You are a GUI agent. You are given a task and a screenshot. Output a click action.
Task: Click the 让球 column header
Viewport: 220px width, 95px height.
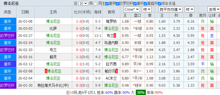[x=212, y=15]
